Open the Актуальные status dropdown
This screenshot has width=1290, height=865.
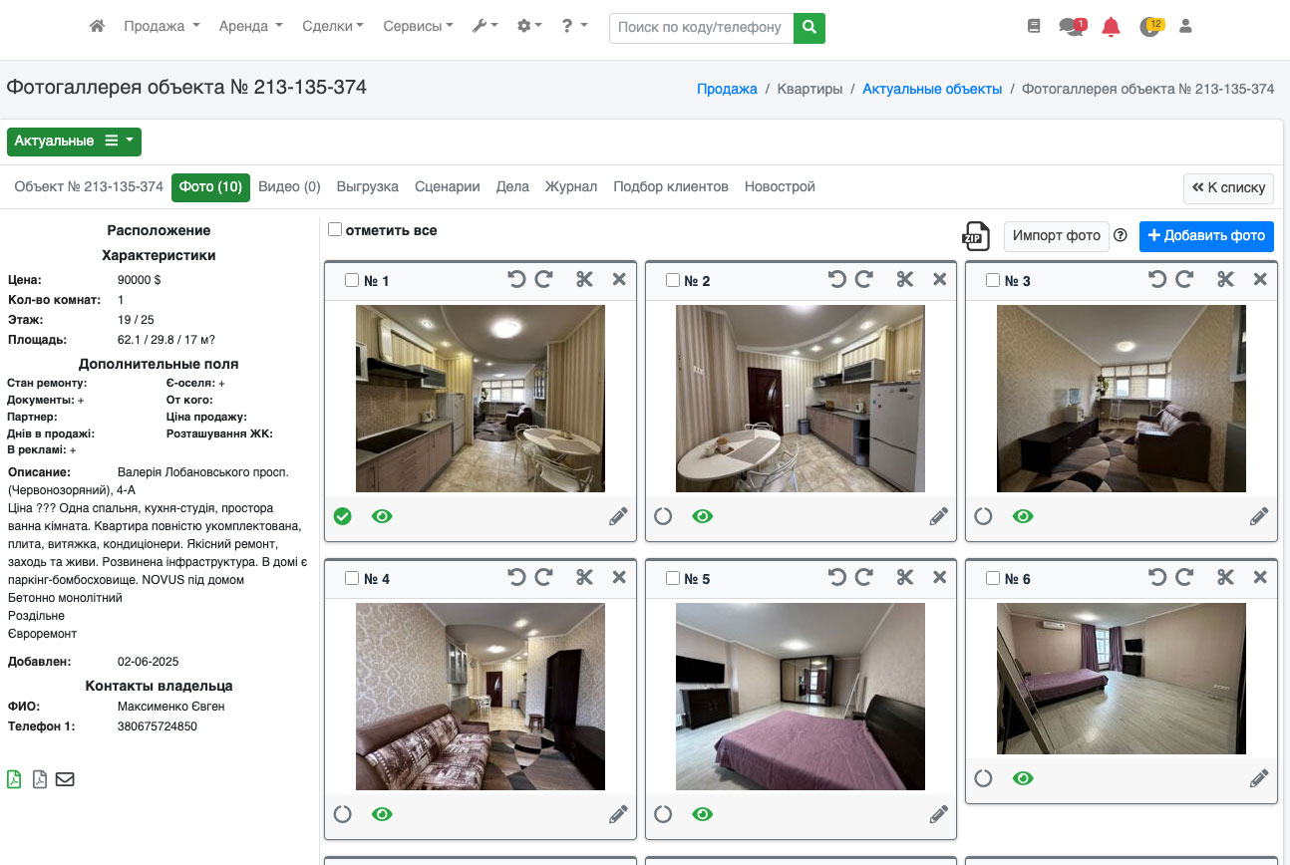pos(74,142)
